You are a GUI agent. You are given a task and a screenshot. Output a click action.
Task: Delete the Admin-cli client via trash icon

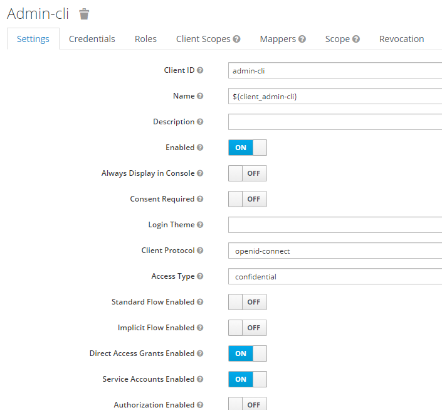coord(84,14)
